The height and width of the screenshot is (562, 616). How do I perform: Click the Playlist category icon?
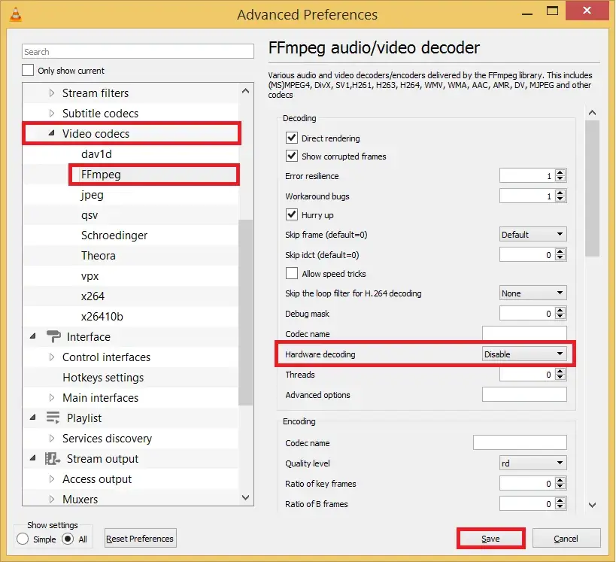pyautogui.click(x=53, y=418)
